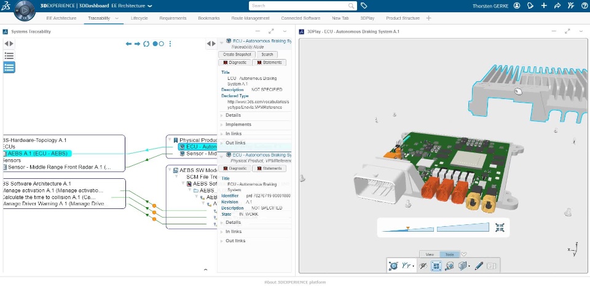This screenshot has height=287, width=590.
Task: Select the pencil annotation tool
Action: tap(479, 266)
